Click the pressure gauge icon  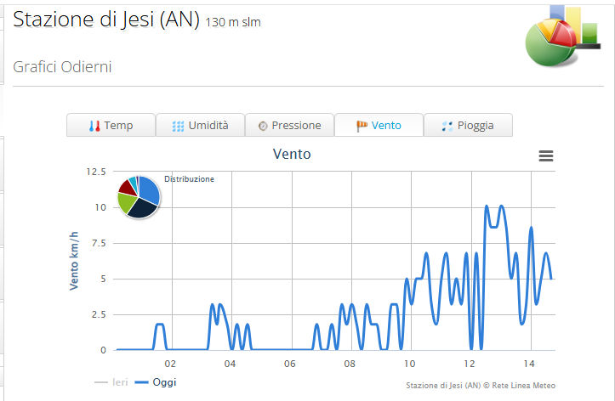263,126
